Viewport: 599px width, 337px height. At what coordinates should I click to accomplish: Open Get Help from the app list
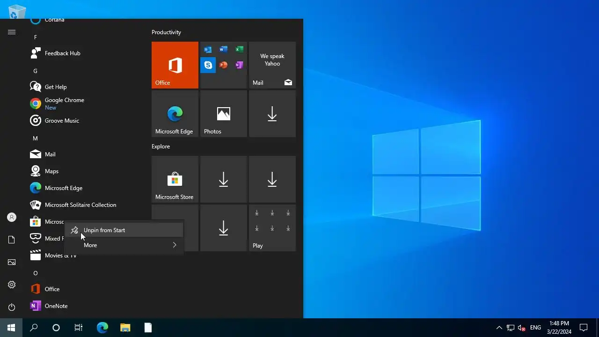(87, 87)
